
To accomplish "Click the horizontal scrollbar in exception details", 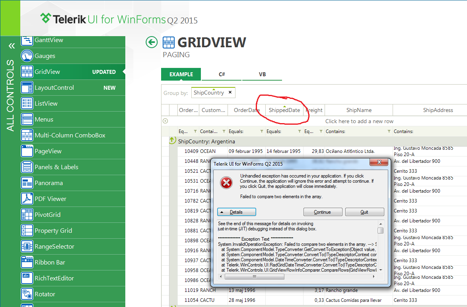I will click(255, 276).
